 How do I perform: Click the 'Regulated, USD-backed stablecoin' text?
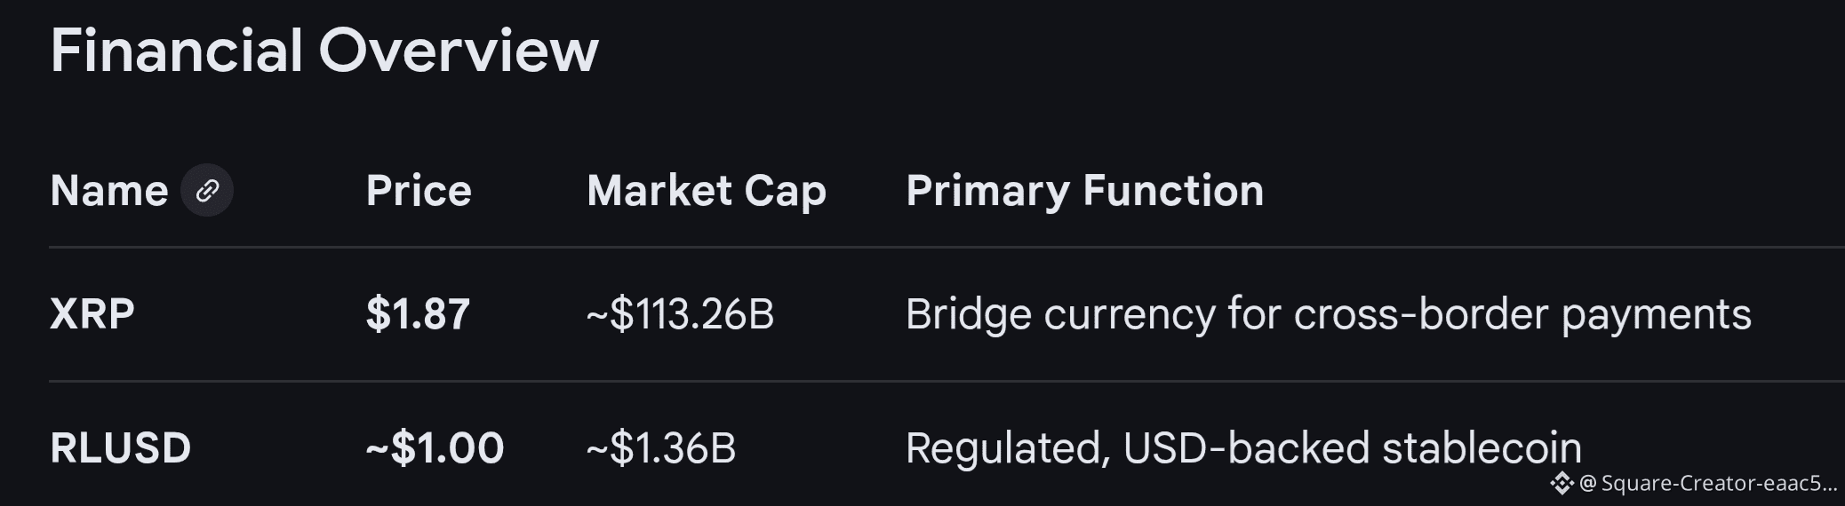pos(1242,447)
